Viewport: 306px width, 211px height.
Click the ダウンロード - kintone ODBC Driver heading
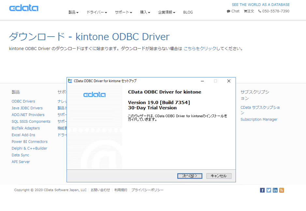(x=89, y=37)
